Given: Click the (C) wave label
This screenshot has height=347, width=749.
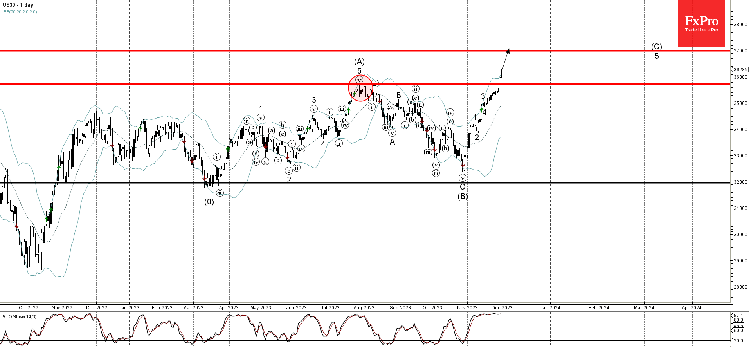Looking at the screenshot, I should click(656, 47).
